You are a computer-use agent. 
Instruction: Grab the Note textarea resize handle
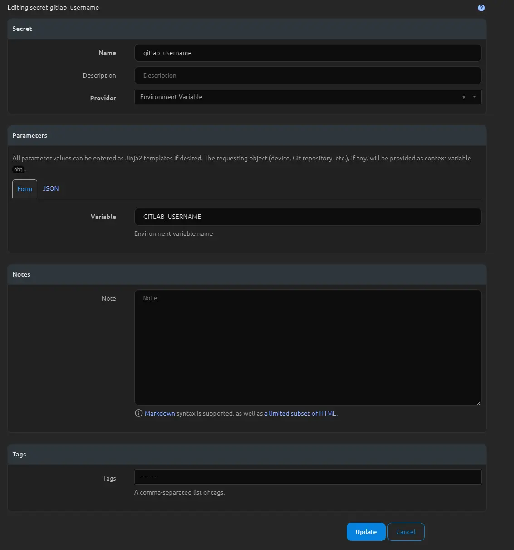[x=479, y=402]
